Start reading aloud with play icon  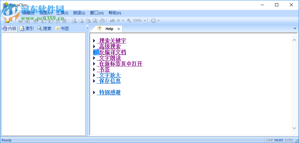pos(153,21)
